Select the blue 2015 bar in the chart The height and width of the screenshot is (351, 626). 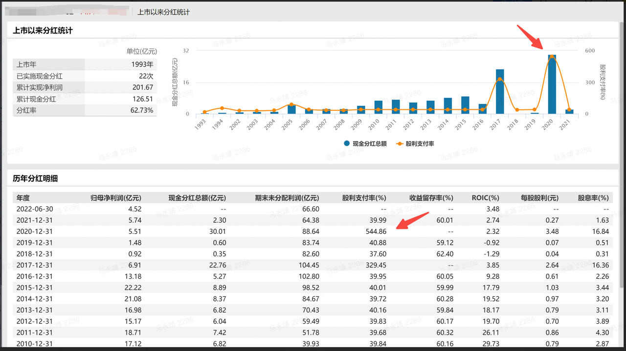coord(465,105)
